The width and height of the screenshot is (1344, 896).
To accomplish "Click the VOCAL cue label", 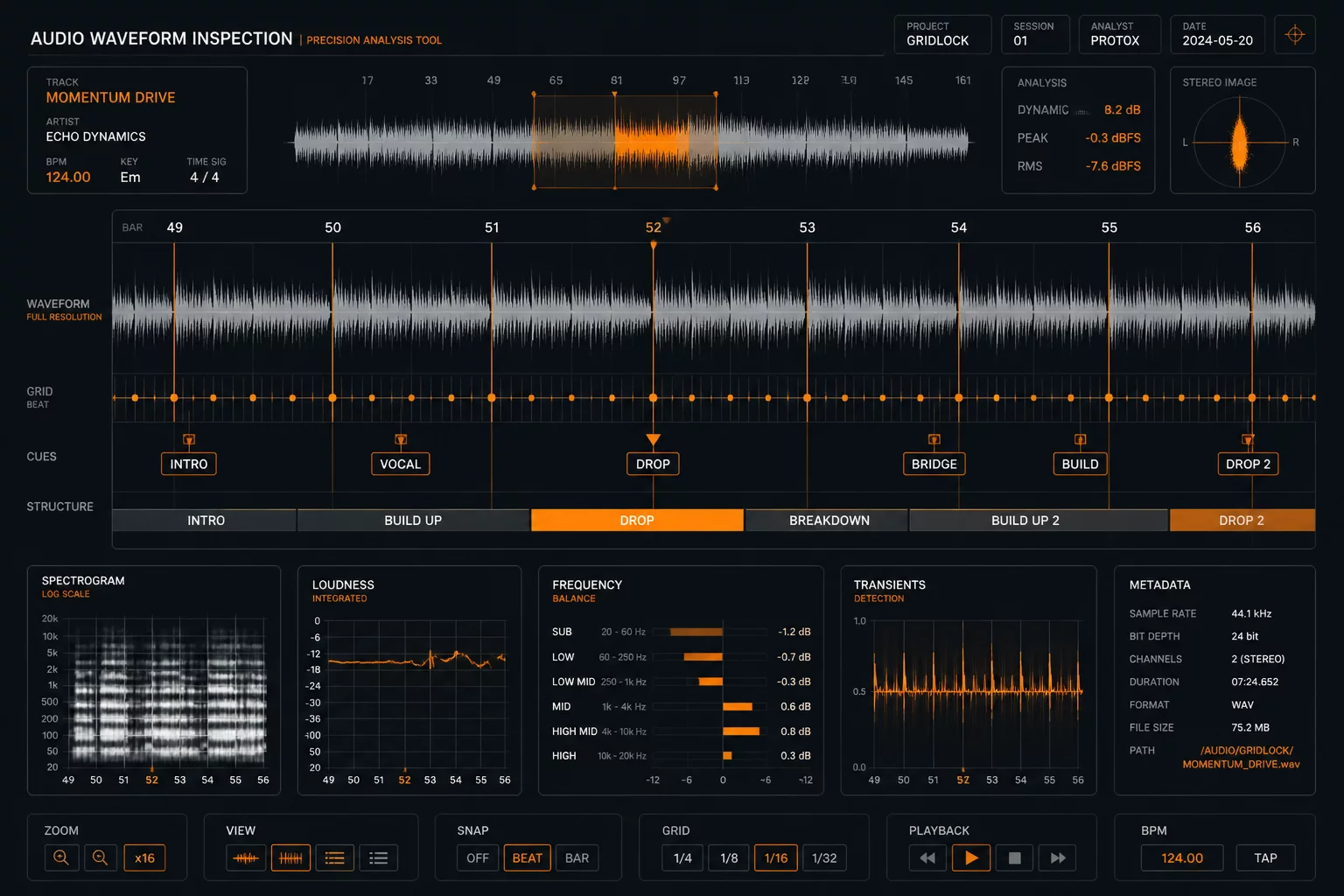I will pos(401,464).
